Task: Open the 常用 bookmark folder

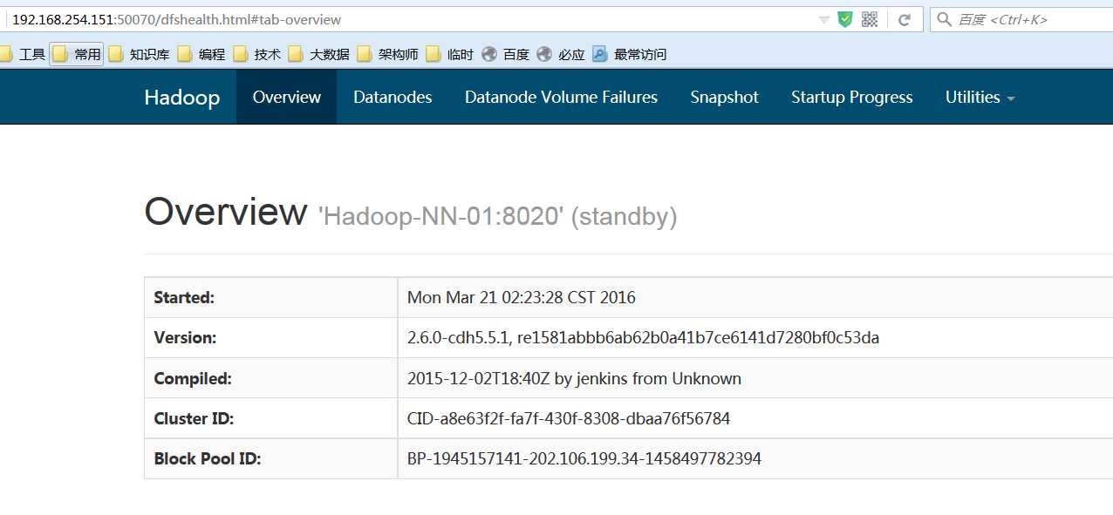Action: (x=77, y=54)
